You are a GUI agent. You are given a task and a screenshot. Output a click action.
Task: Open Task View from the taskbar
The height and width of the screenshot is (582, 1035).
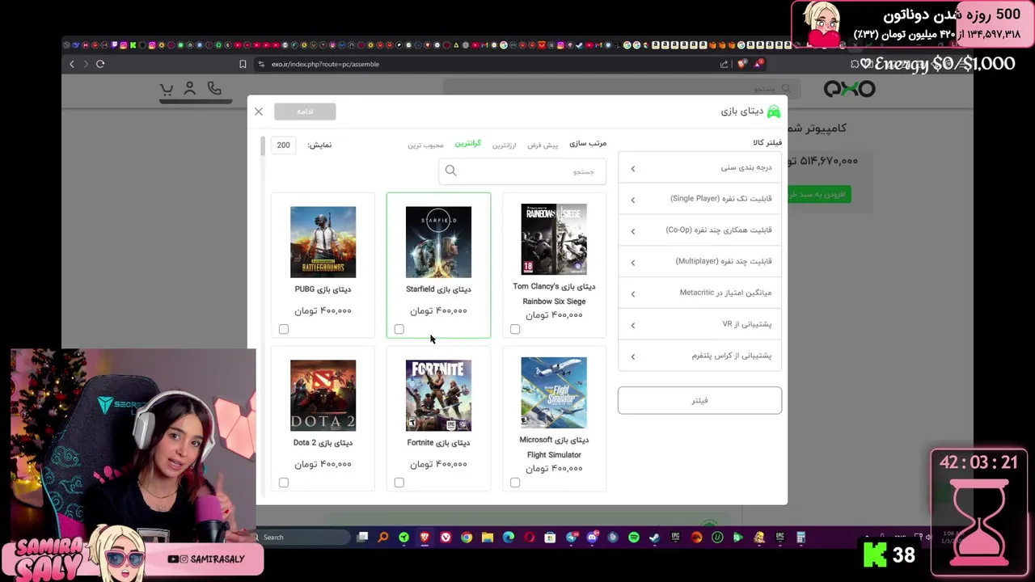click(x=362, y=538)
